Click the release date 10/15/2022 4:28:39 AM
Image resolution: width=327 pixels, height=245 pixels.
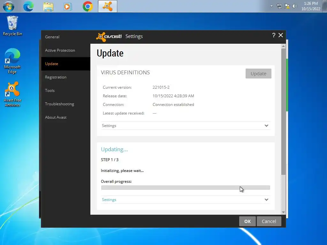coord(173,96)
